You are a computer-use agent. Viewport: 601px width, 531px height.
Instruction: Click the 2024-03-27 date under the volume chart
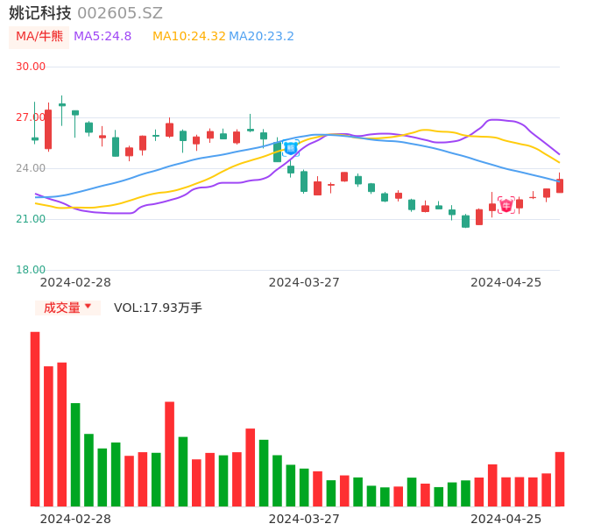click(x=304, y=519)
